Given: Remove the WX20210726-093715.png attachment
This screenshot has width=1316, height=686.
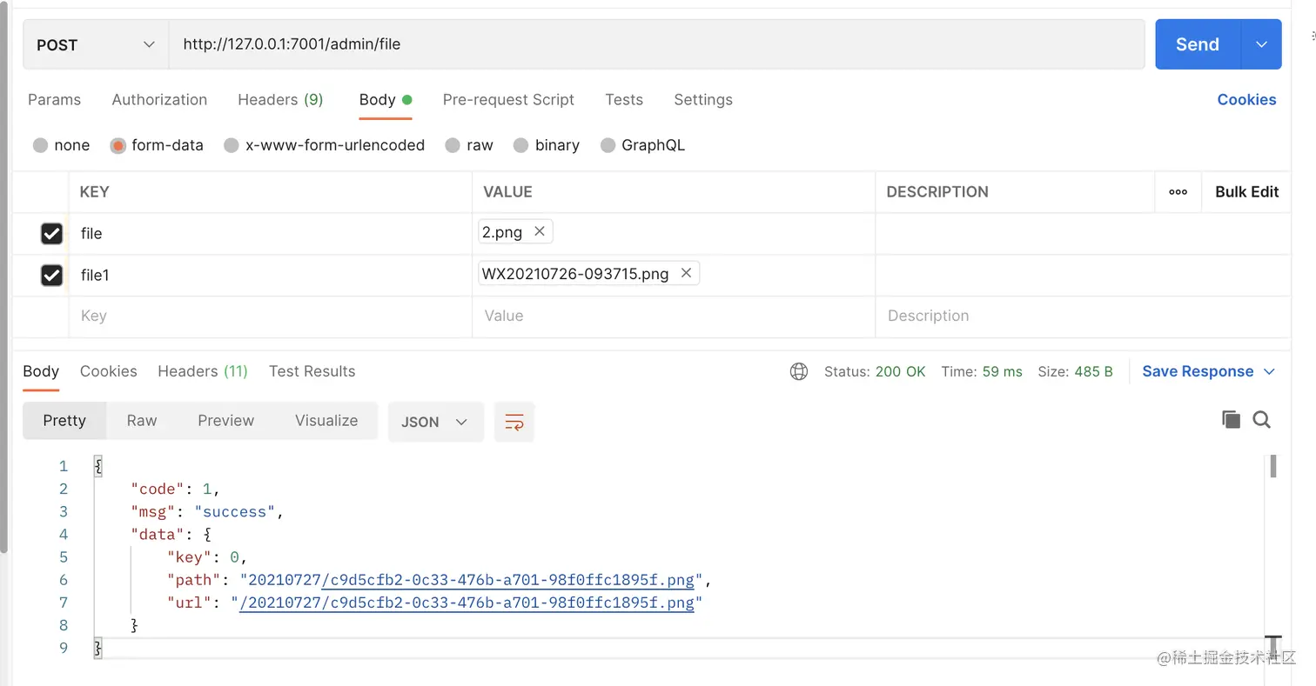Looking at the screenshot, I should coord(686,273).
